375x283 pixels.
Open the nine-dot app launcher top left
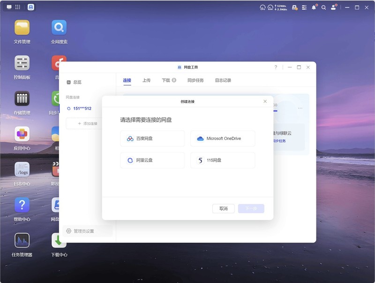pos(17,6)
